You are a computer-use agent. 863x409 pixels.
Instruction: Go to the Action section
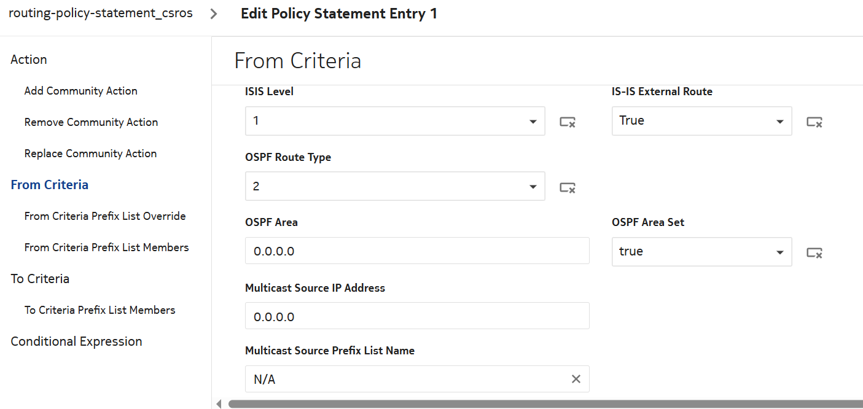click(x=29, y=60)
